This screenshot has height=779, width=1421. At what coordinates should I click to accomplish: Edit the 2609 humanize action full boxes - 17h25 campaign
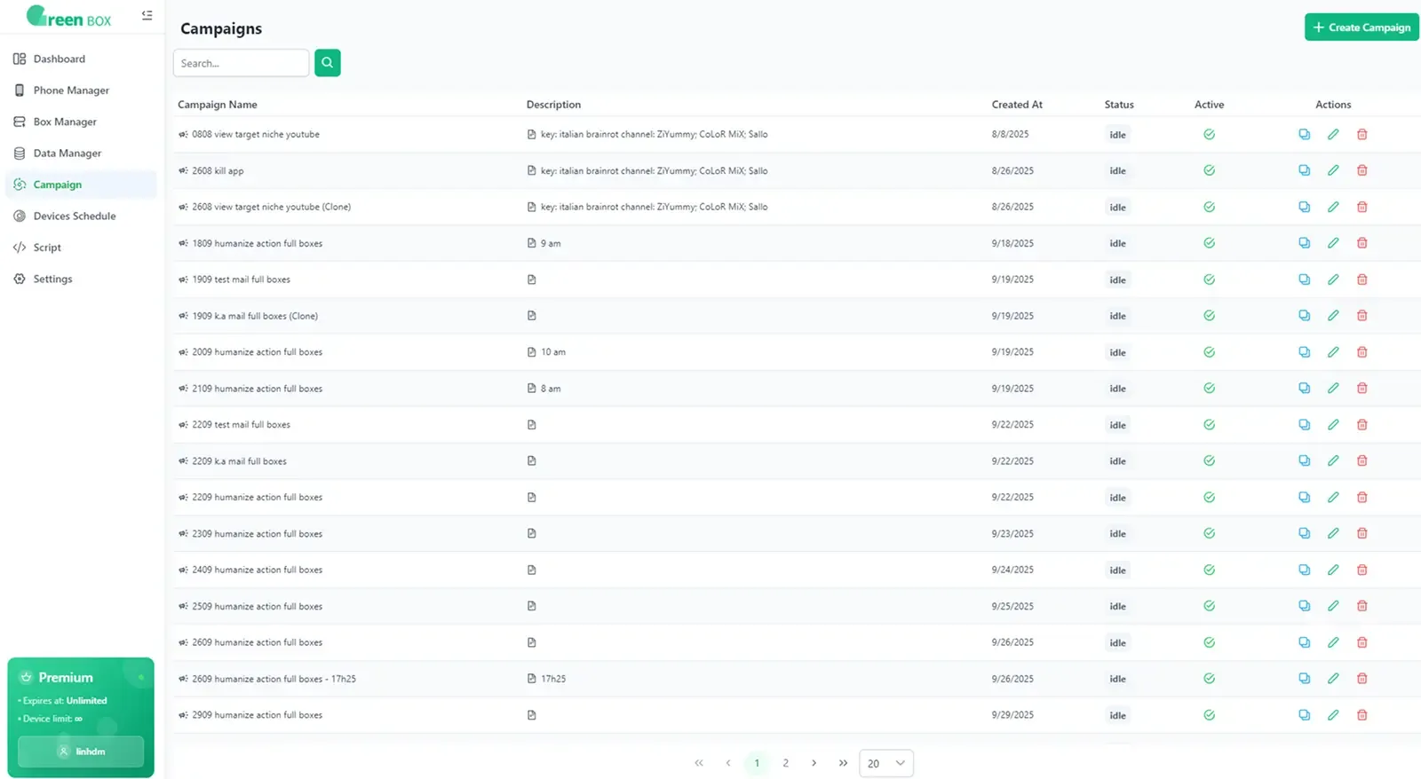pyautogui.click(x=1333, y=679)
